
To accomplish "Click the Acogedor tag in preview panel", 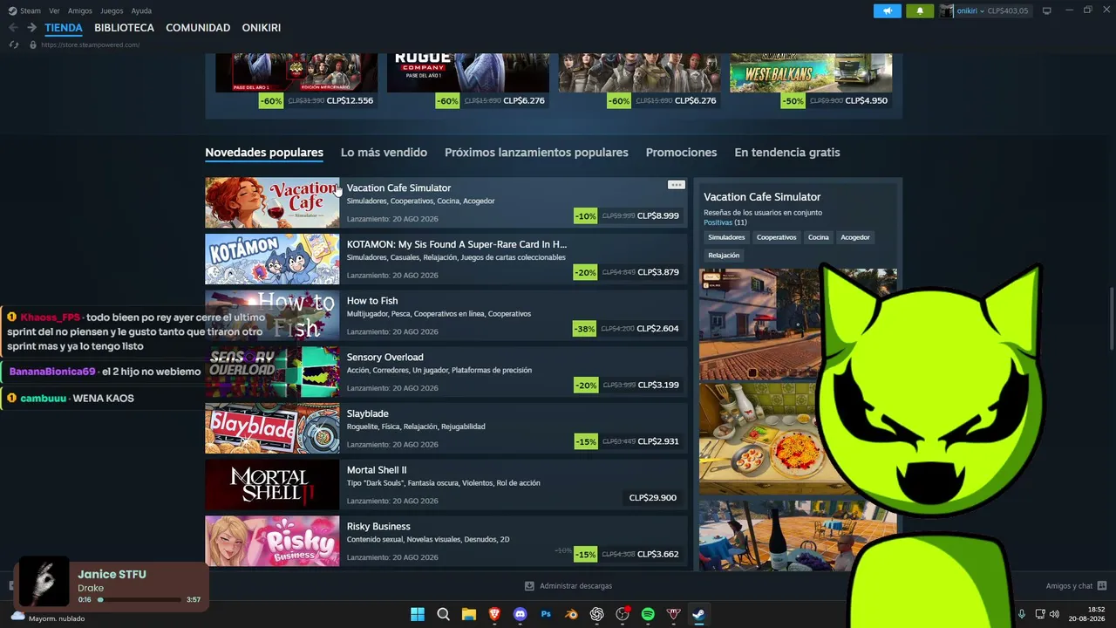I will pyautogui.click(x=855, y=237).
